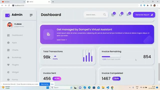160x90 pixels.
Task: Reload the page with browser refresh icon
Action: tap(9, 5)
